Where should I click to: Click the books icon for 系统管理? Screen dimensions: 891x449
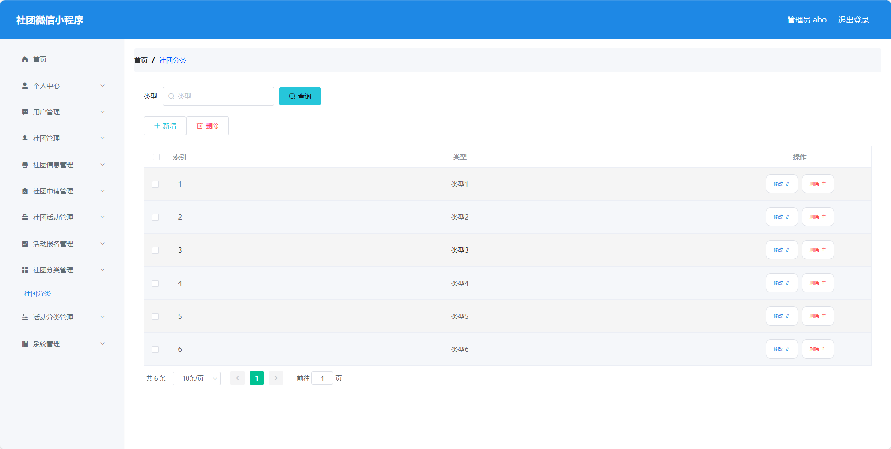point(25,344)
